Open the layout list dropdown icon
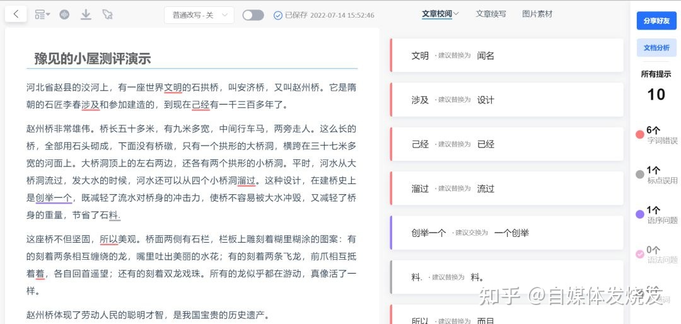This screenshot has height=324, width=681. [x=42, y=14]
